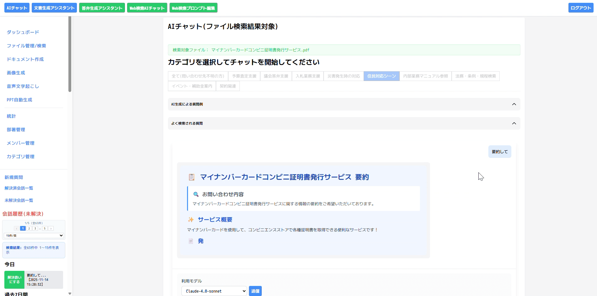The image size is (597, 296).
Task: Open the 15件/頁 page size dropdown
Action: point(34,235)
